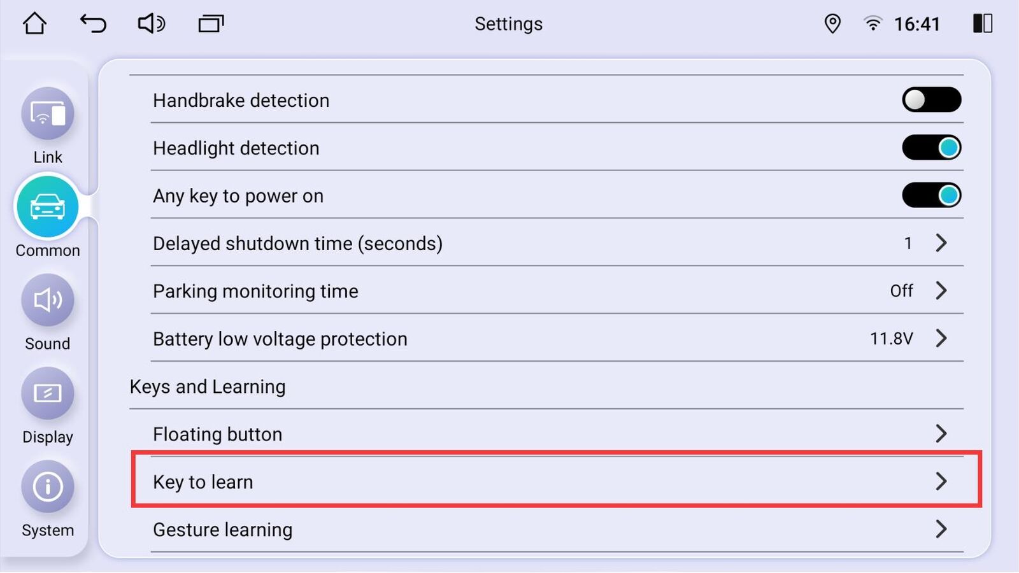This screenshot has height=573, width=1019.
Task: Expand Battery low voltage protection options
Action: [942, 338]
